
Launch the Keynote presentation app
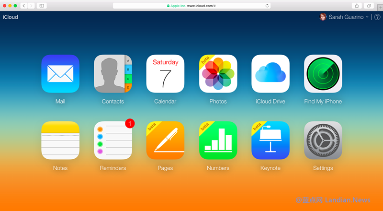270,141
